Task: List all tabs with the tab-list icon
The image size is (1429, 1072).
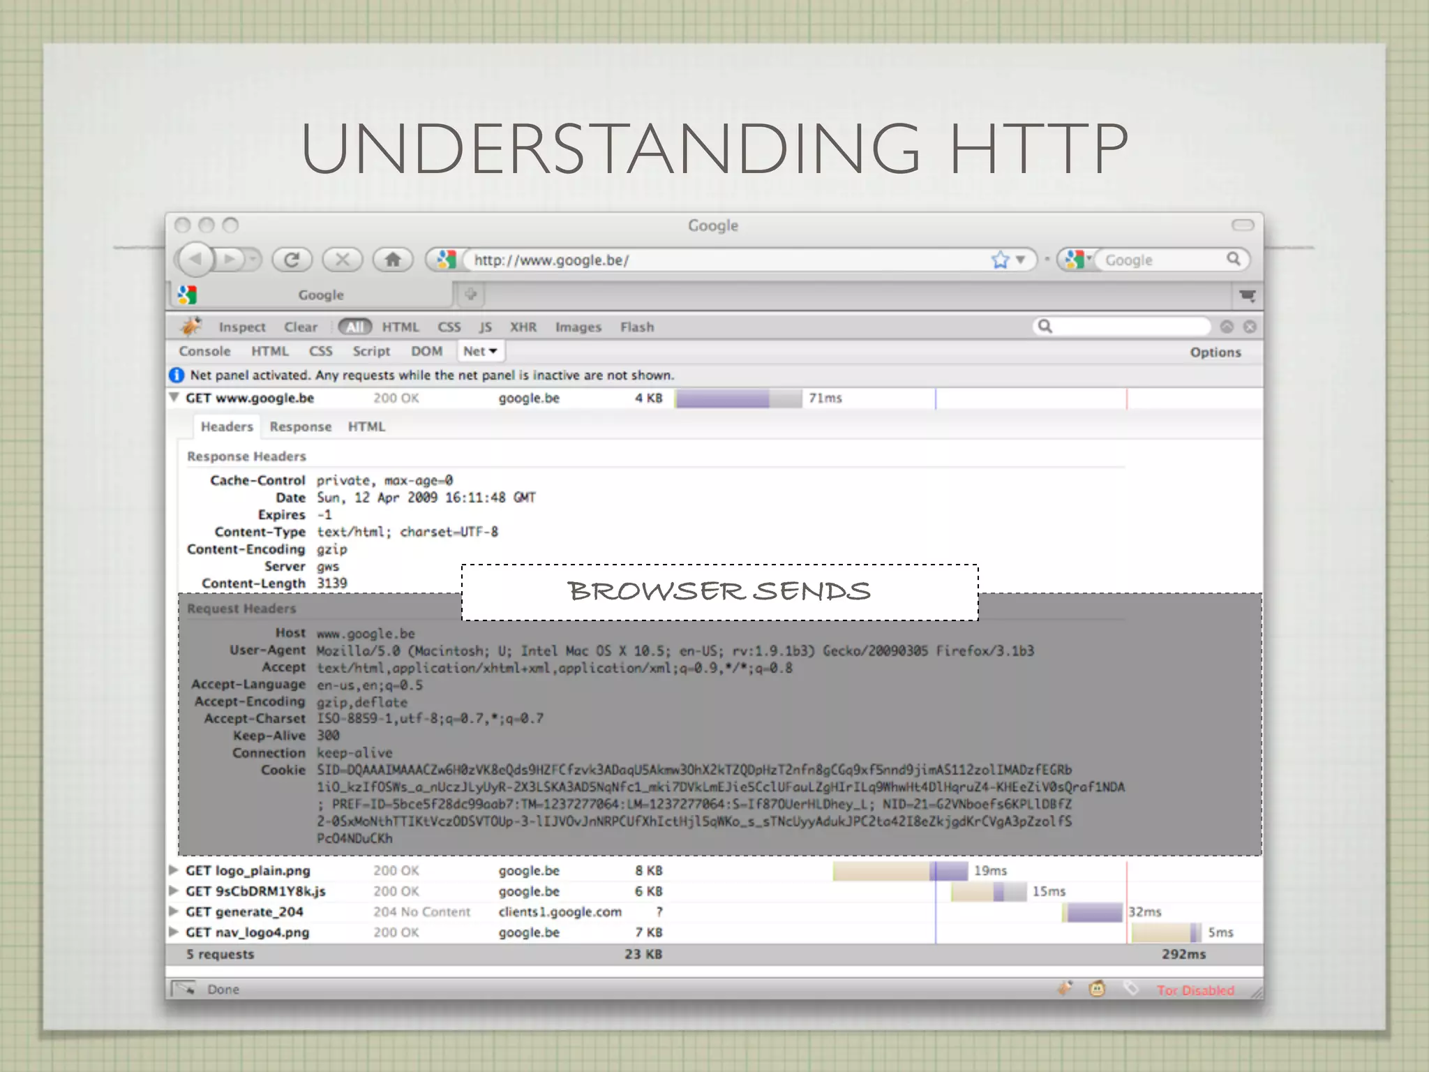Action: click(x=1247, y=295)
